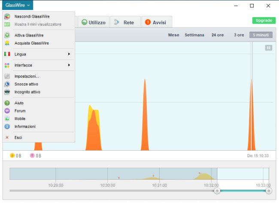Screen dimensions: 279x203
Task: Open Informazioni about entry
Action: tap(39, 126)
